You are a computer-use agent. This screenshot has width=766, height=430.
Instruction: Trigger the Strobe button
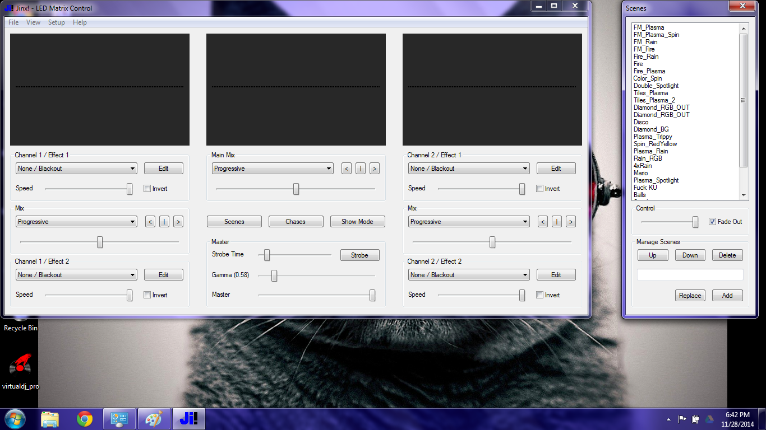[359, 255]
